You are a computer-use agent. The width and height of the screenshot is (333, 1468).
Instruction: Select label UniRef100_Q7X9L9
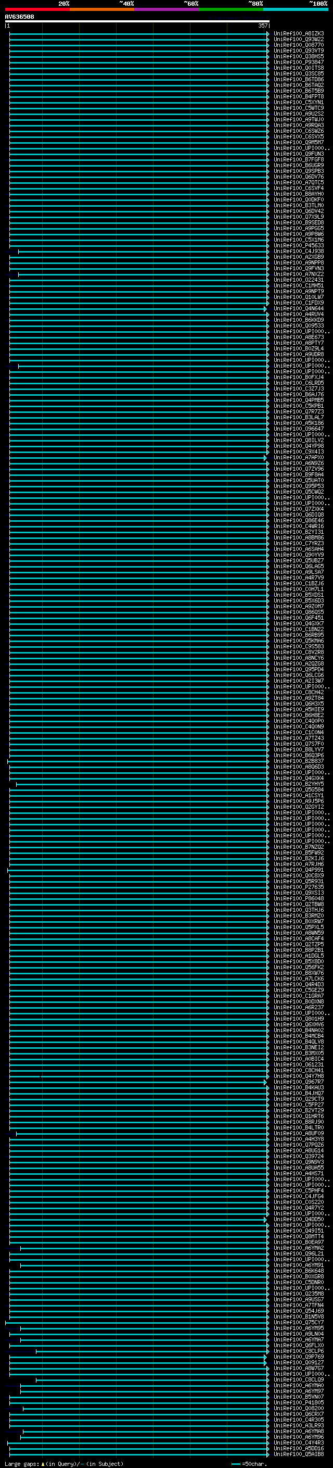click(298, 217)
